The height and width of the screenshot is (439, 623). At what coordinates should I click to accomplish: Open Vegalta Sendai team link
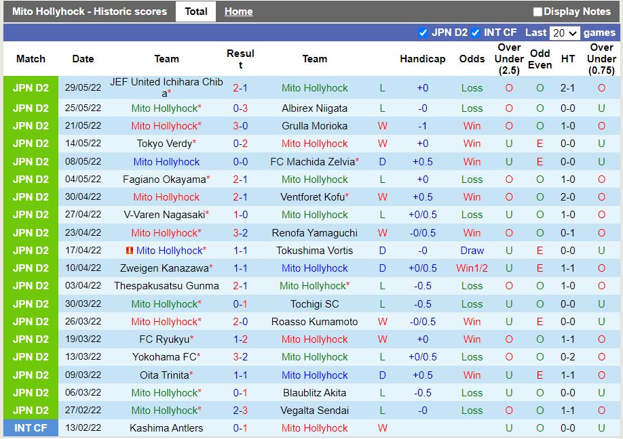(314, 411)
